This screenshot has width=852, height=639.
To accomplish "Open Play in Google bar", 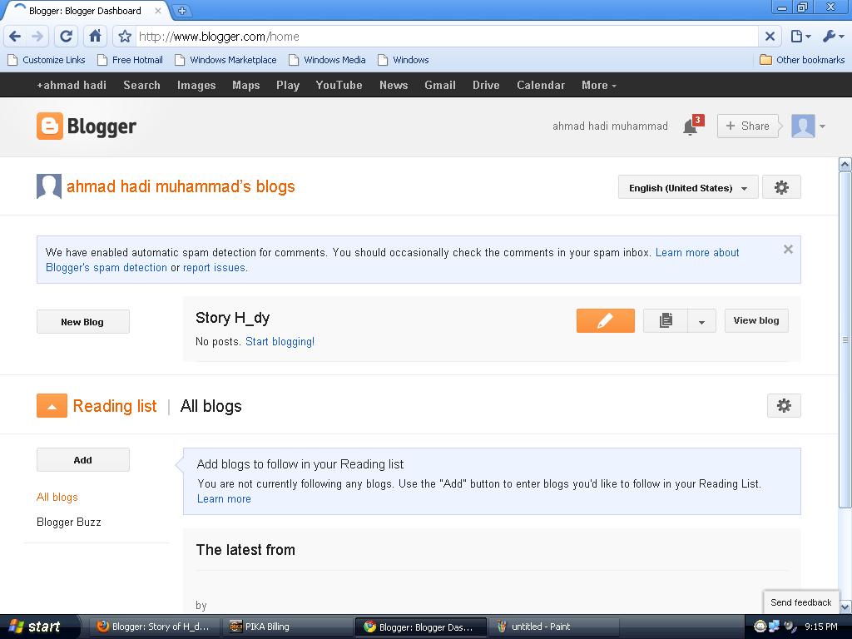I will click(x=288, y=86).
